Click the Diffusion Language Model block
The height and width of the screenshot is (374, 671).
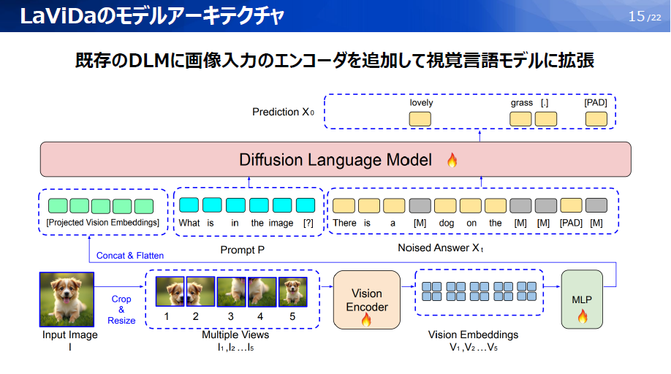[335, 159]
